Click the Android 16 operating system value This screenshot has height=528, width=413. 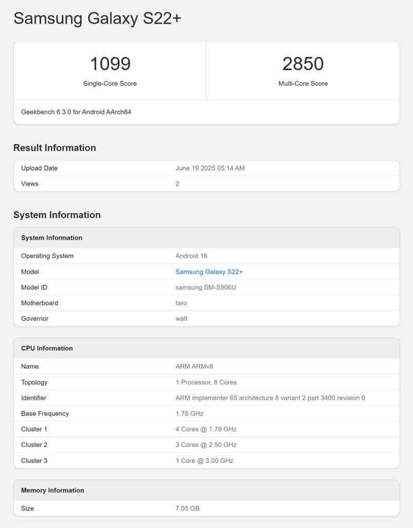pyautogui.click(x=191, y=256)
